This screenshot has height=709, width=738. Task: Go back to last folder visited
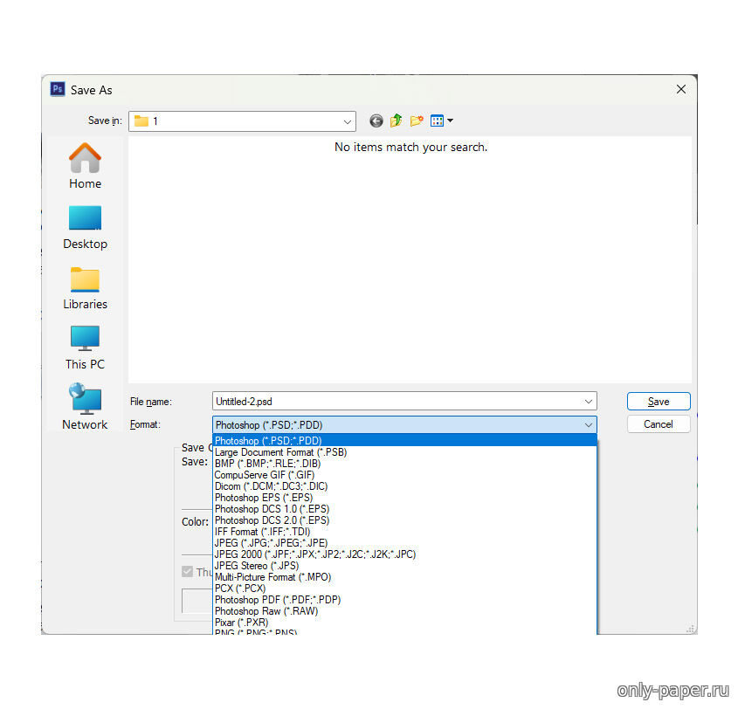pos(376,120)
